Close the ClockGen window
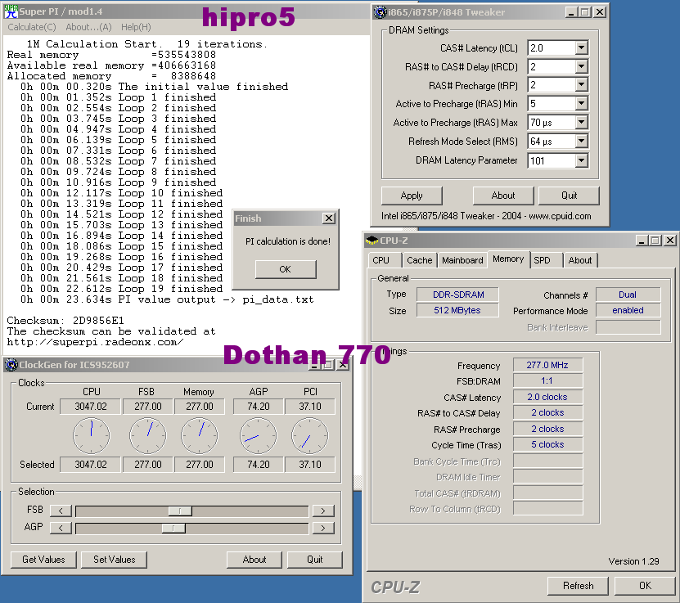The width and height of the screenshot is (680, 603). tap(343, 365)
